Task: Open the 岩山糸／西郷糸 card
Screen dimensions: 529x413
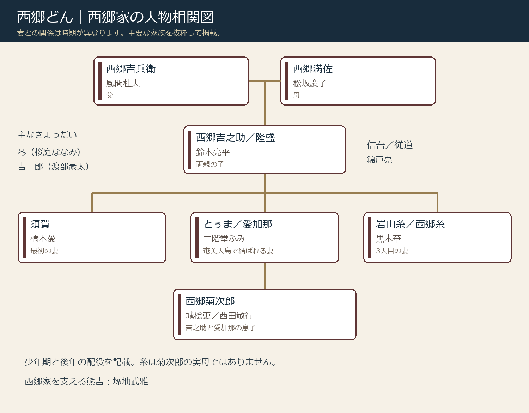Action: (x=437, y=238)
